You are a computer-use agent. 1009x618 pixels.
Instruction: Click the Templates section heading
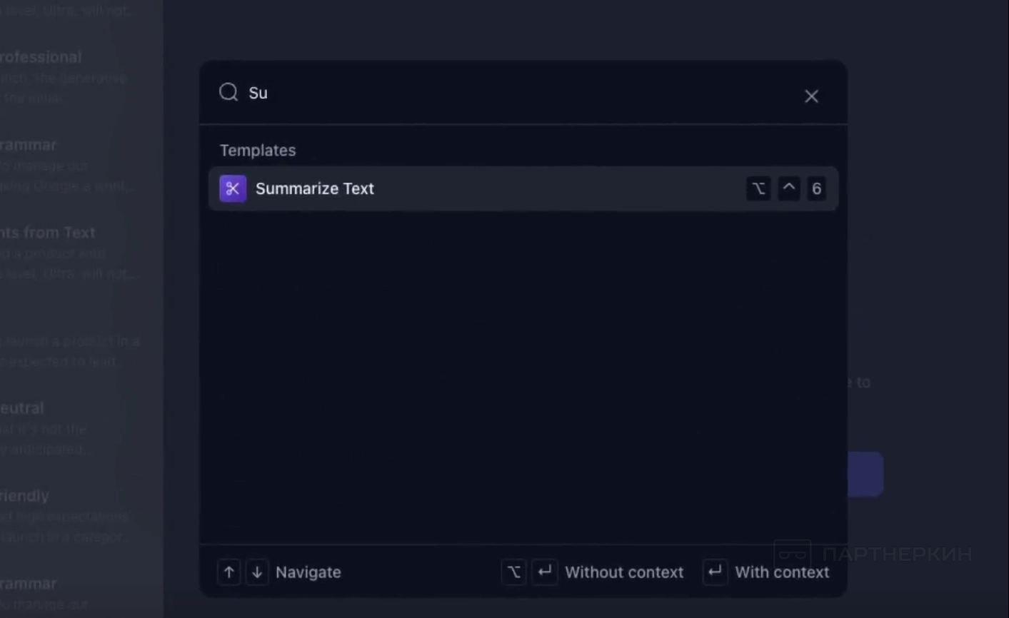(x=258, y=151)
